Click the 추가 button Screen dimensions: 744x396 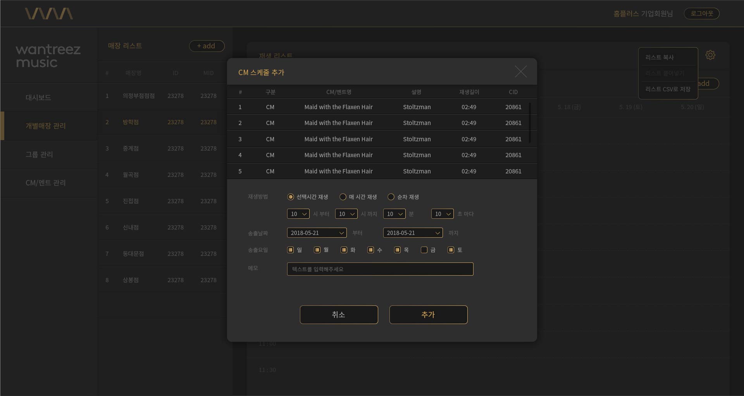click(428, 315)
